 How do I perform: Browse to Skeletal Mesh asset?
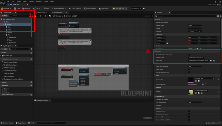pyautogui.click(x=199, y=81)
